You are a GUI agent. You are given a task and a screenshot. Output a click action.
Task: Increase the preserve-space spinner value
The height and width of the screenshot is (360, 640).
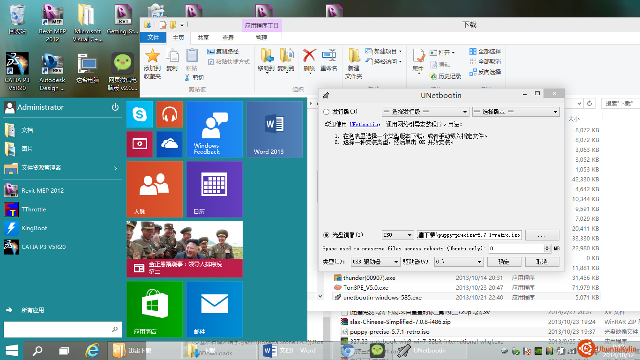[547, 247]
